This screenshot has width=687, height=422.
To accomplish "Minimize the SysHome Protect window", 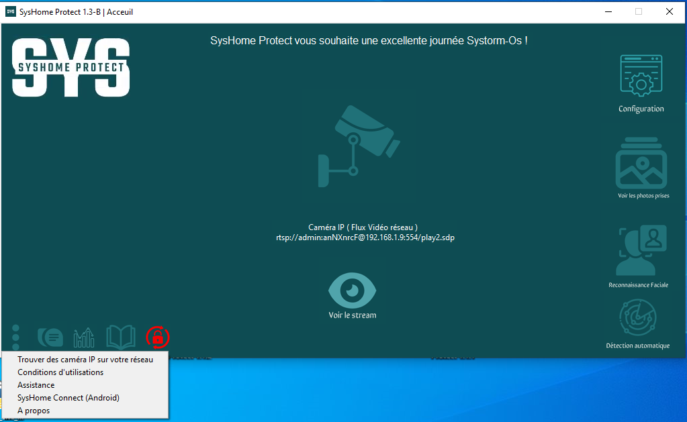I will tap(608, 12).
